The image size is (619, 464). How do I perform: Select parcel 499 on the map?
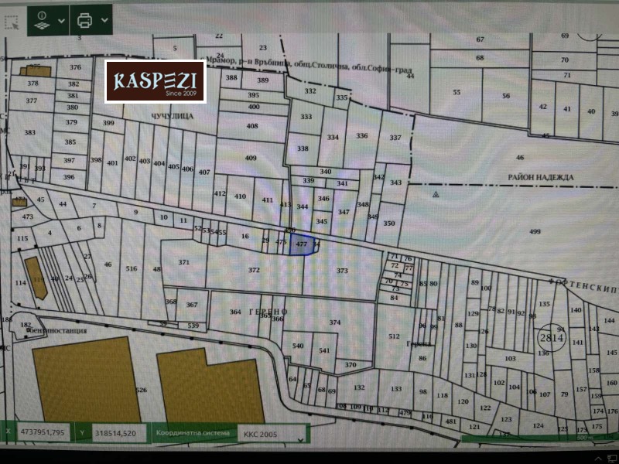(x=535, y=231)
